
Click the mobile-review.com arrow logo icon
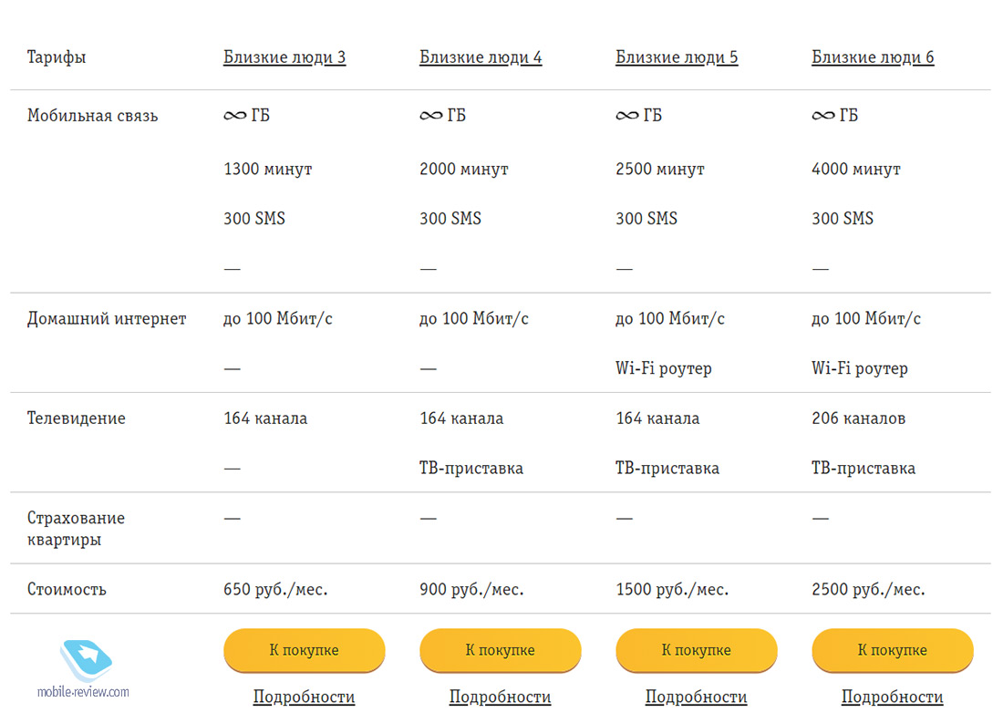click(x=86, y=660)
